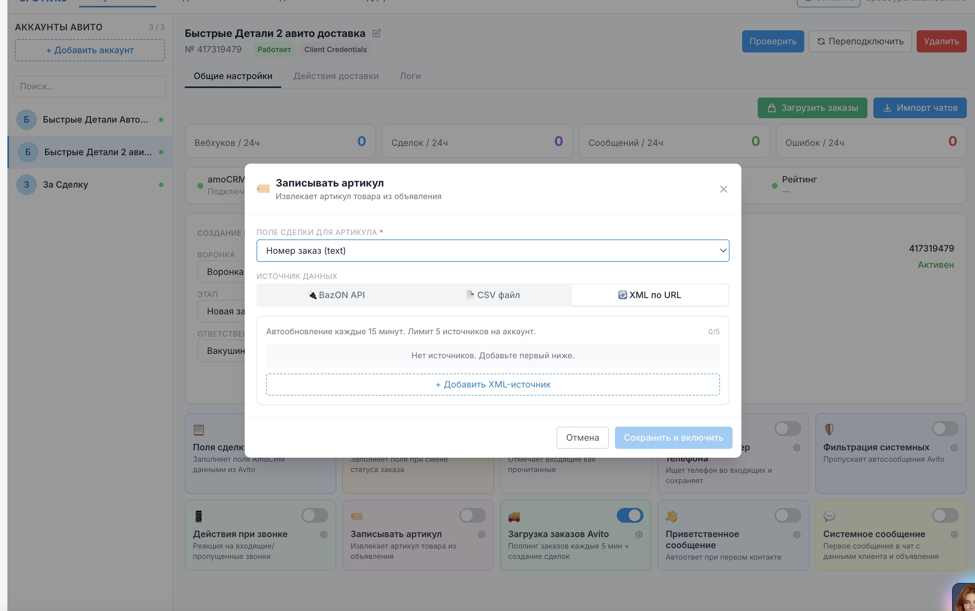
Task: Click the pencil icon to rename account
Action: [x=376, y=33]
